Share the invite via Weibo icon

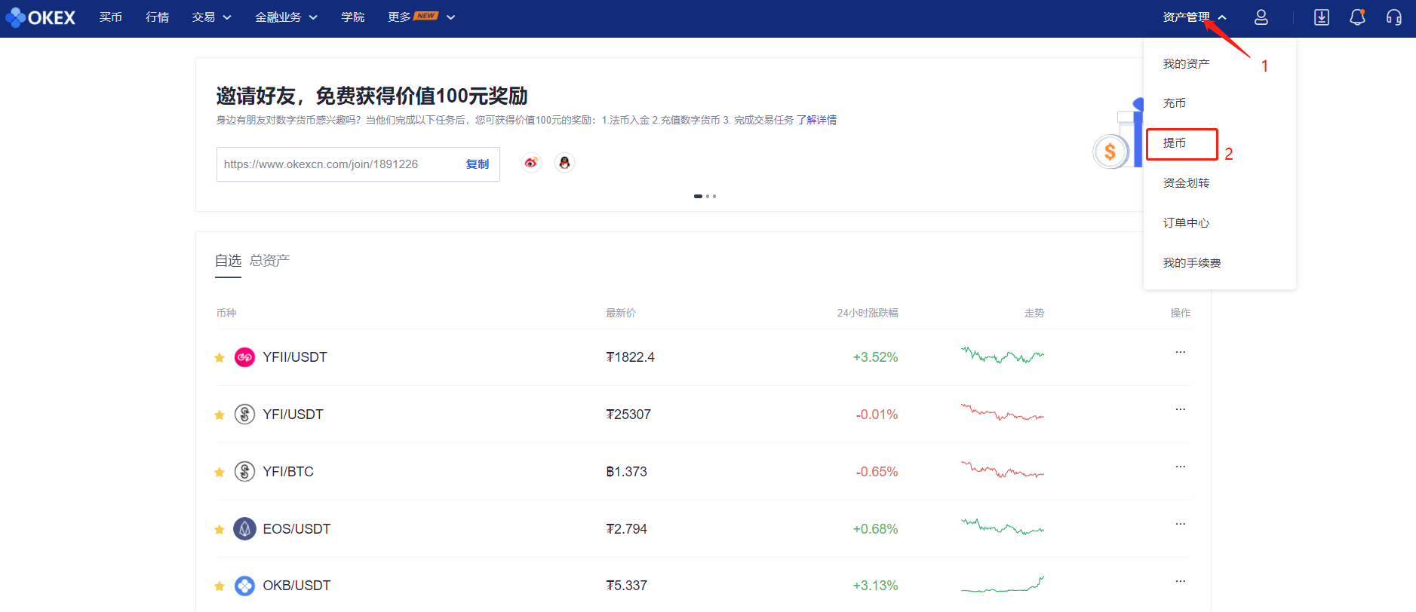531,163
